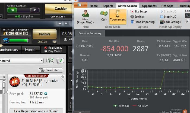Click the Save Filter button
190x113 pixels.
pos(50,70)
